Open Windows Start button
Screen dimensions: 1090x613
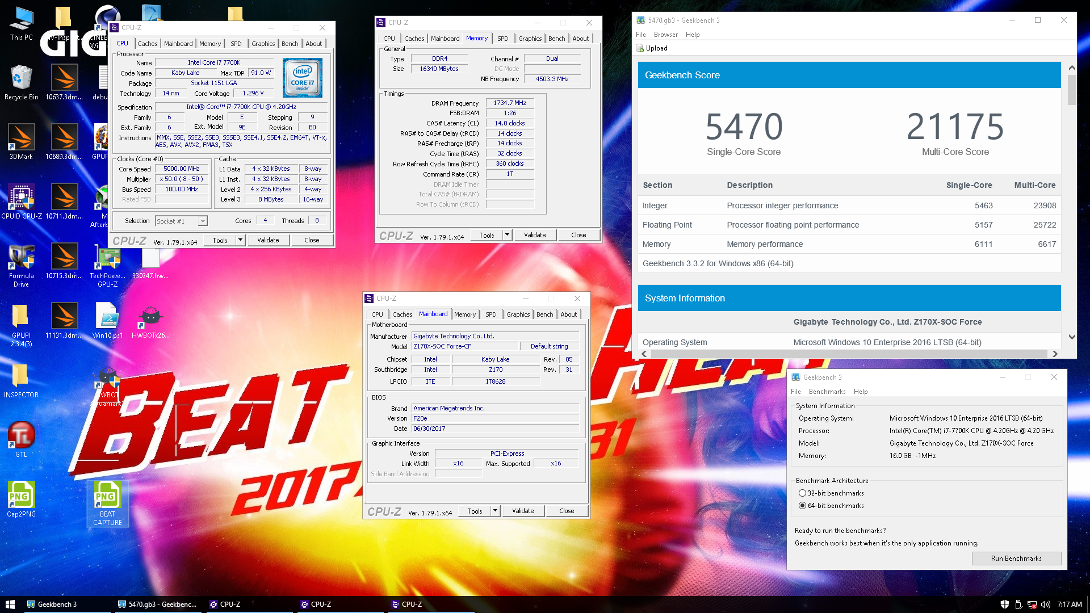pyautogui.click(x=10, y=604)
